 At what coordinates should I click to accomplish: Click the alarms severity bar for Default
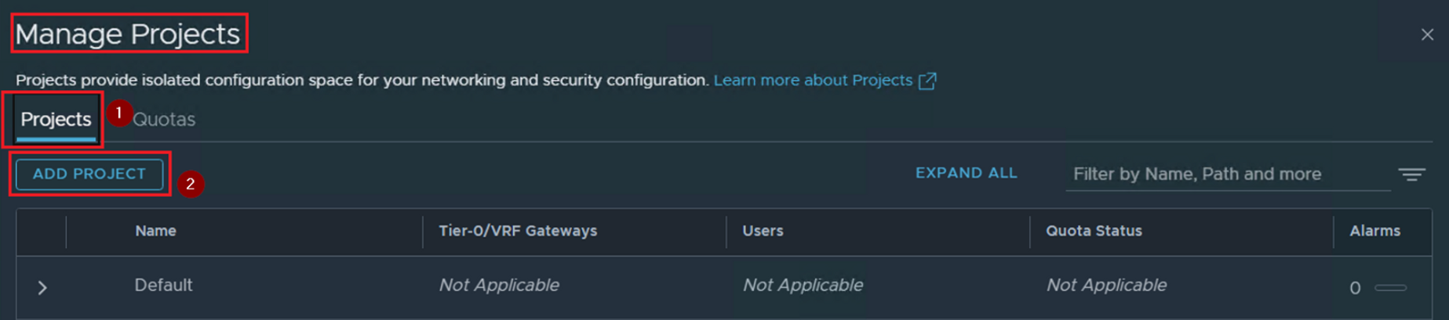pyautogui.click(x=1391, y=288)
